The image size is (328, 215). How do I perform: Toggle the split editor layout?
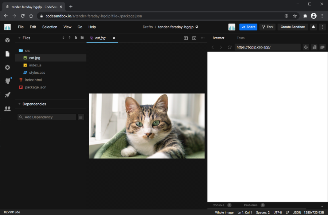tap(186, 38)
